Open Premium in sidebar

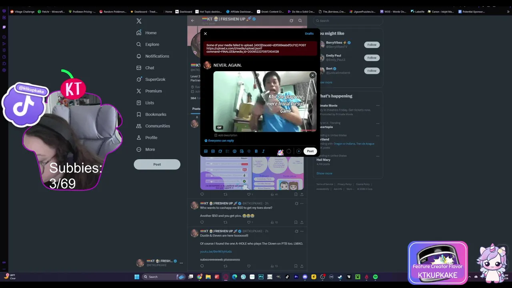[149, 91]
